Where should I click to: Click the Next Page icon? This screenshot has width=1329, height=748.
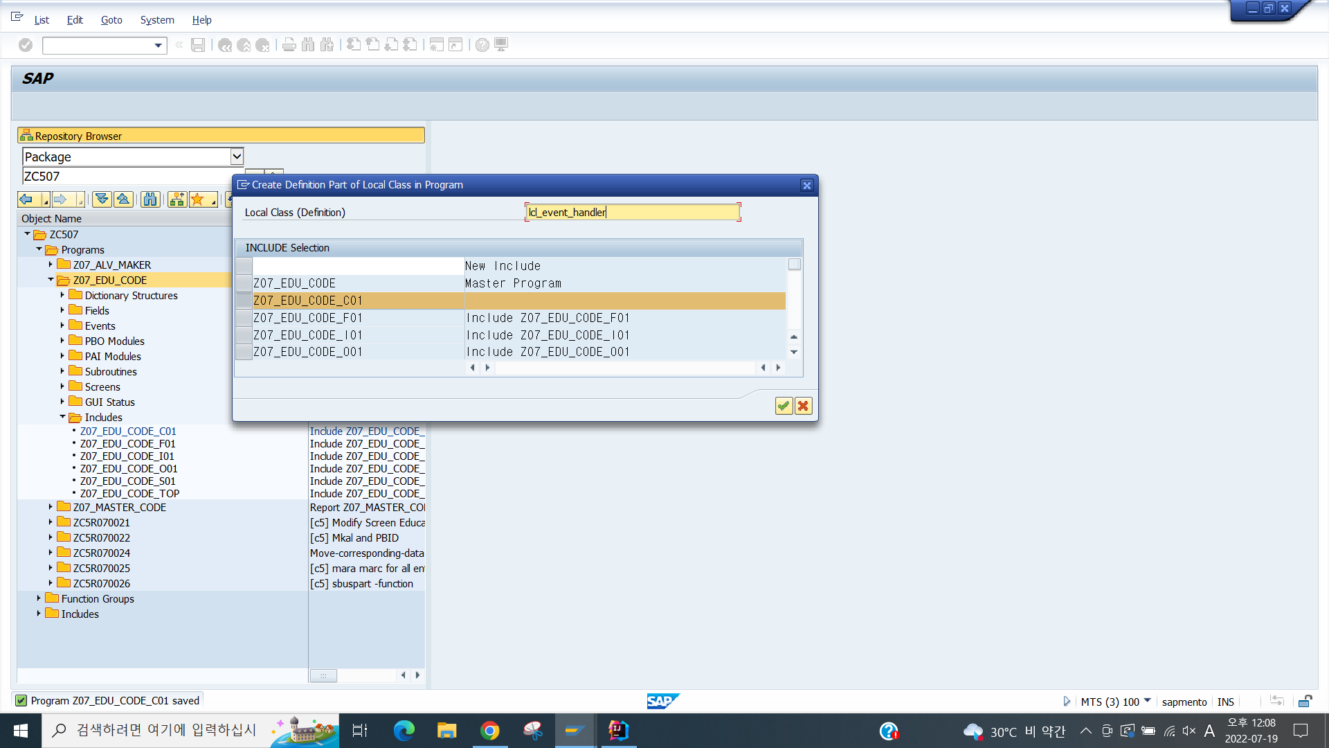[391, 45]
